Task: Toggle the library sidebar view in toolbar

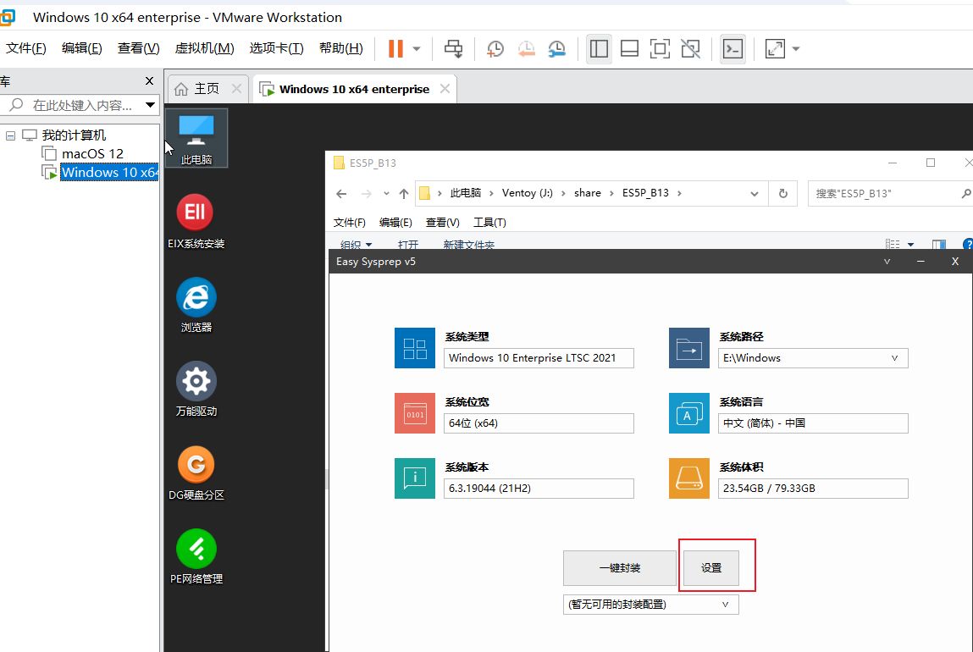Action: [599, 49]
